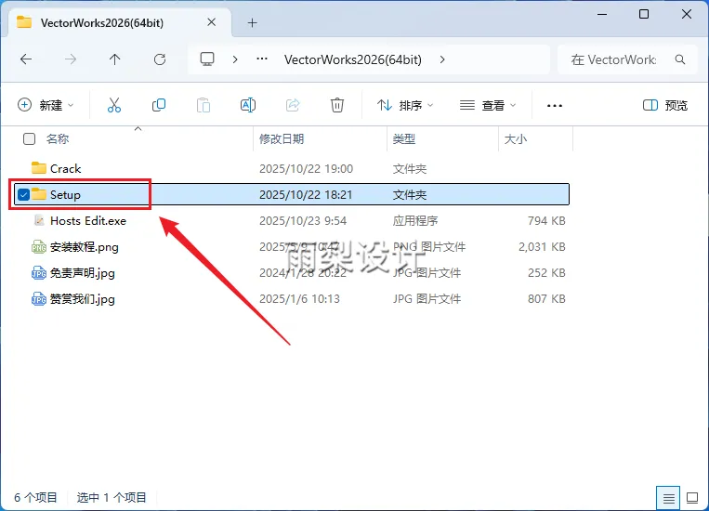This screenshot has width=709, height=511.
Task: Switch to large thumbnails view
Action: coord(692,498)
